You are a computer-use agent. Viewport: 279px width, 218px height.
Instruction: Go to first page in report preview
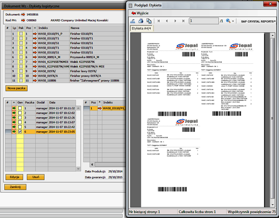[159, 21]
